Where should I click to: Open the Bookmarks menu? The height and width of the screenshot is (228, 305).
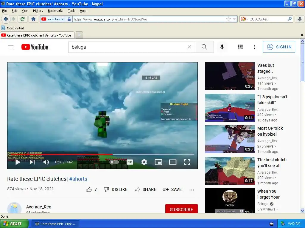pyautogui.click(x=56, y=11)
